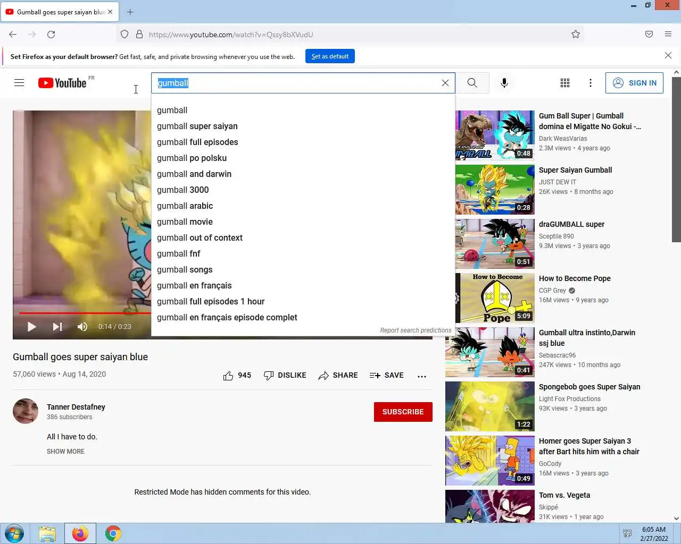Select suggestion 'gumball songs'
681x544 pixels.
coord(303,270)
